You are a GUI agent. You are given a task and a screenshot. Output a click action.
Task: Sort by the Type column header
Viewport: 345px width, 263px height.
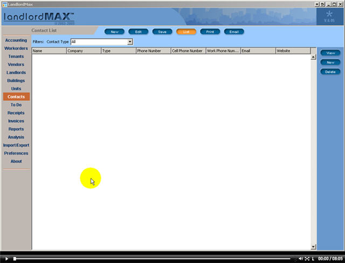coord(119,51)
